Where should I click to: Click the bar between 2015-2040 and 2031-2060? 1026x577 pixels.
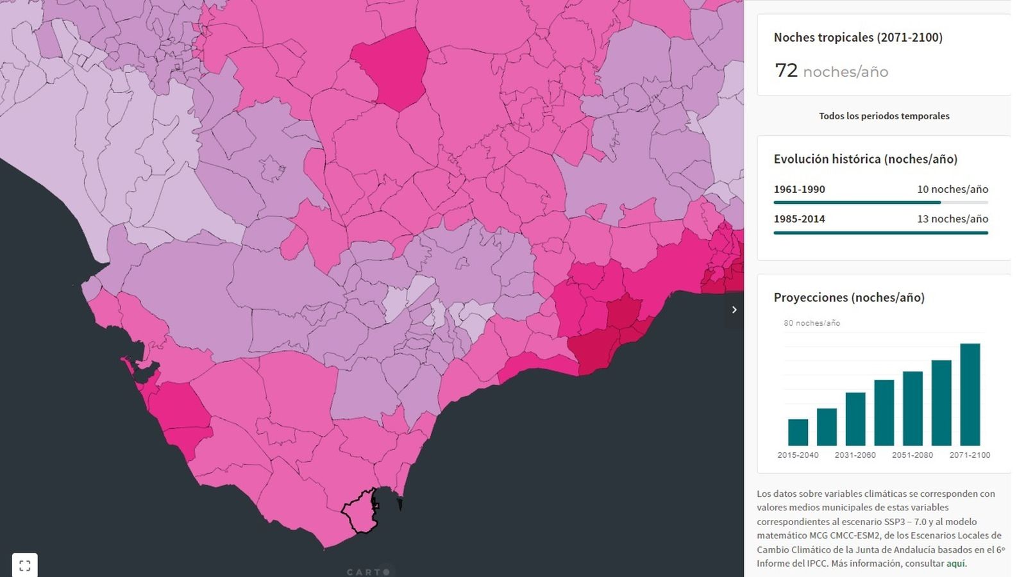[827, 427]
